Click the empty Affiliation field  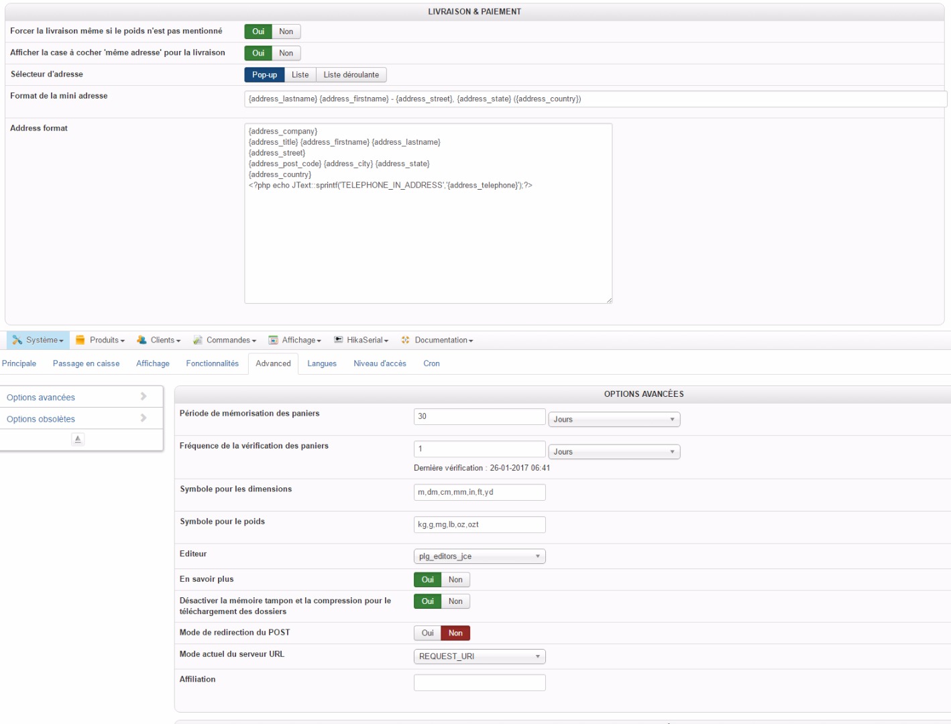tap(480, 682)
